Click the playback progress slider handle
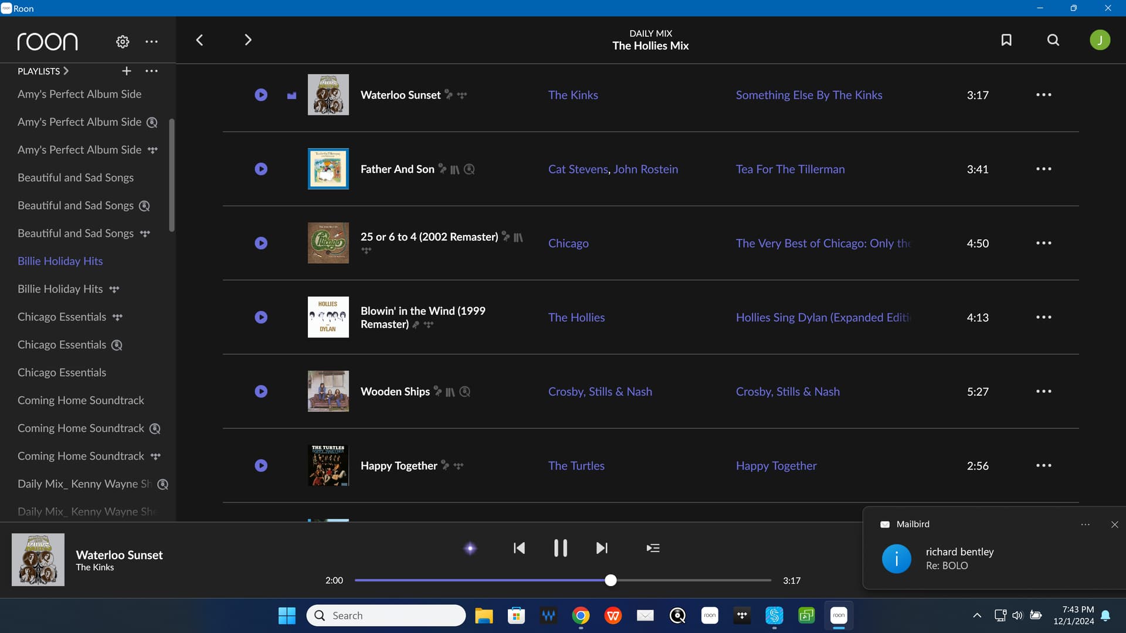 point(611,580)
